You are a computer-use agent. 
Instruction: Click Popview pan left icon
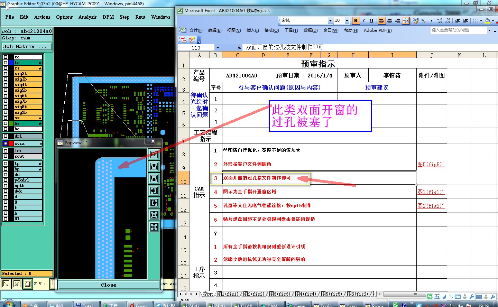[x=154, y=190]
